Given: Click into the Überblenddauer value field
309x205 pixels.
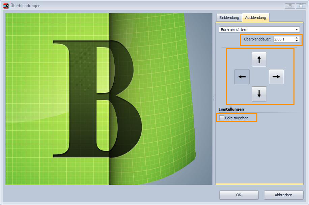Looking at the screenshot, I should (x=283, y=39).
